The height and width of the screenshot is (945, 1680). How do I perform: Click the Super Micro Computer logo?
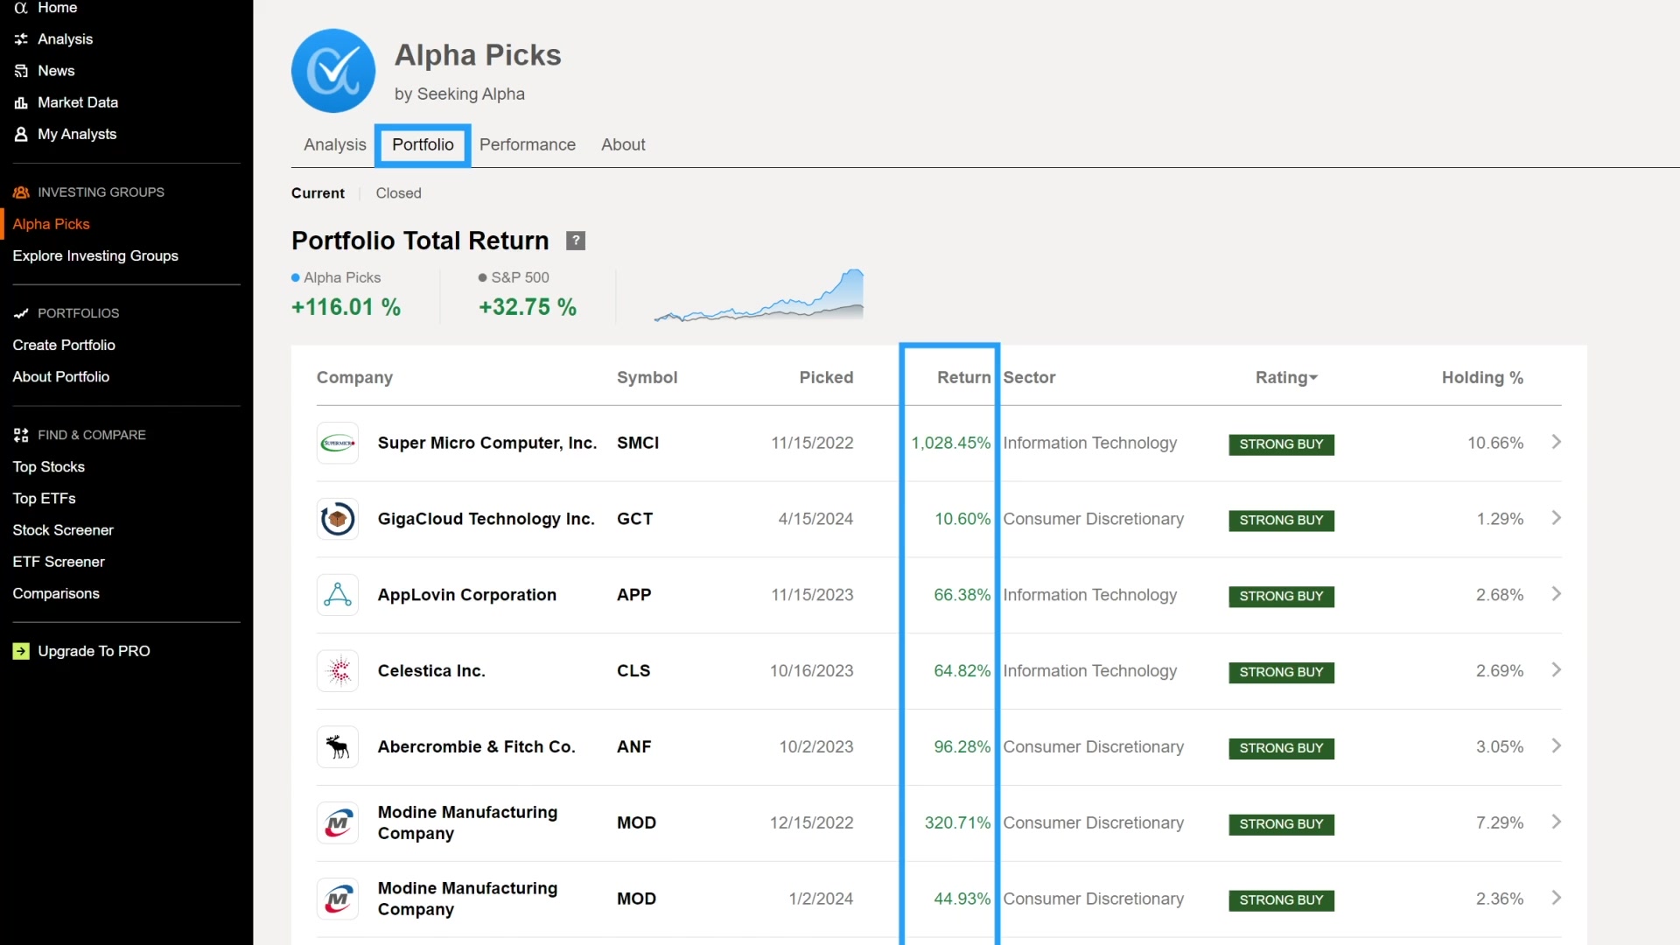(338, 443)
